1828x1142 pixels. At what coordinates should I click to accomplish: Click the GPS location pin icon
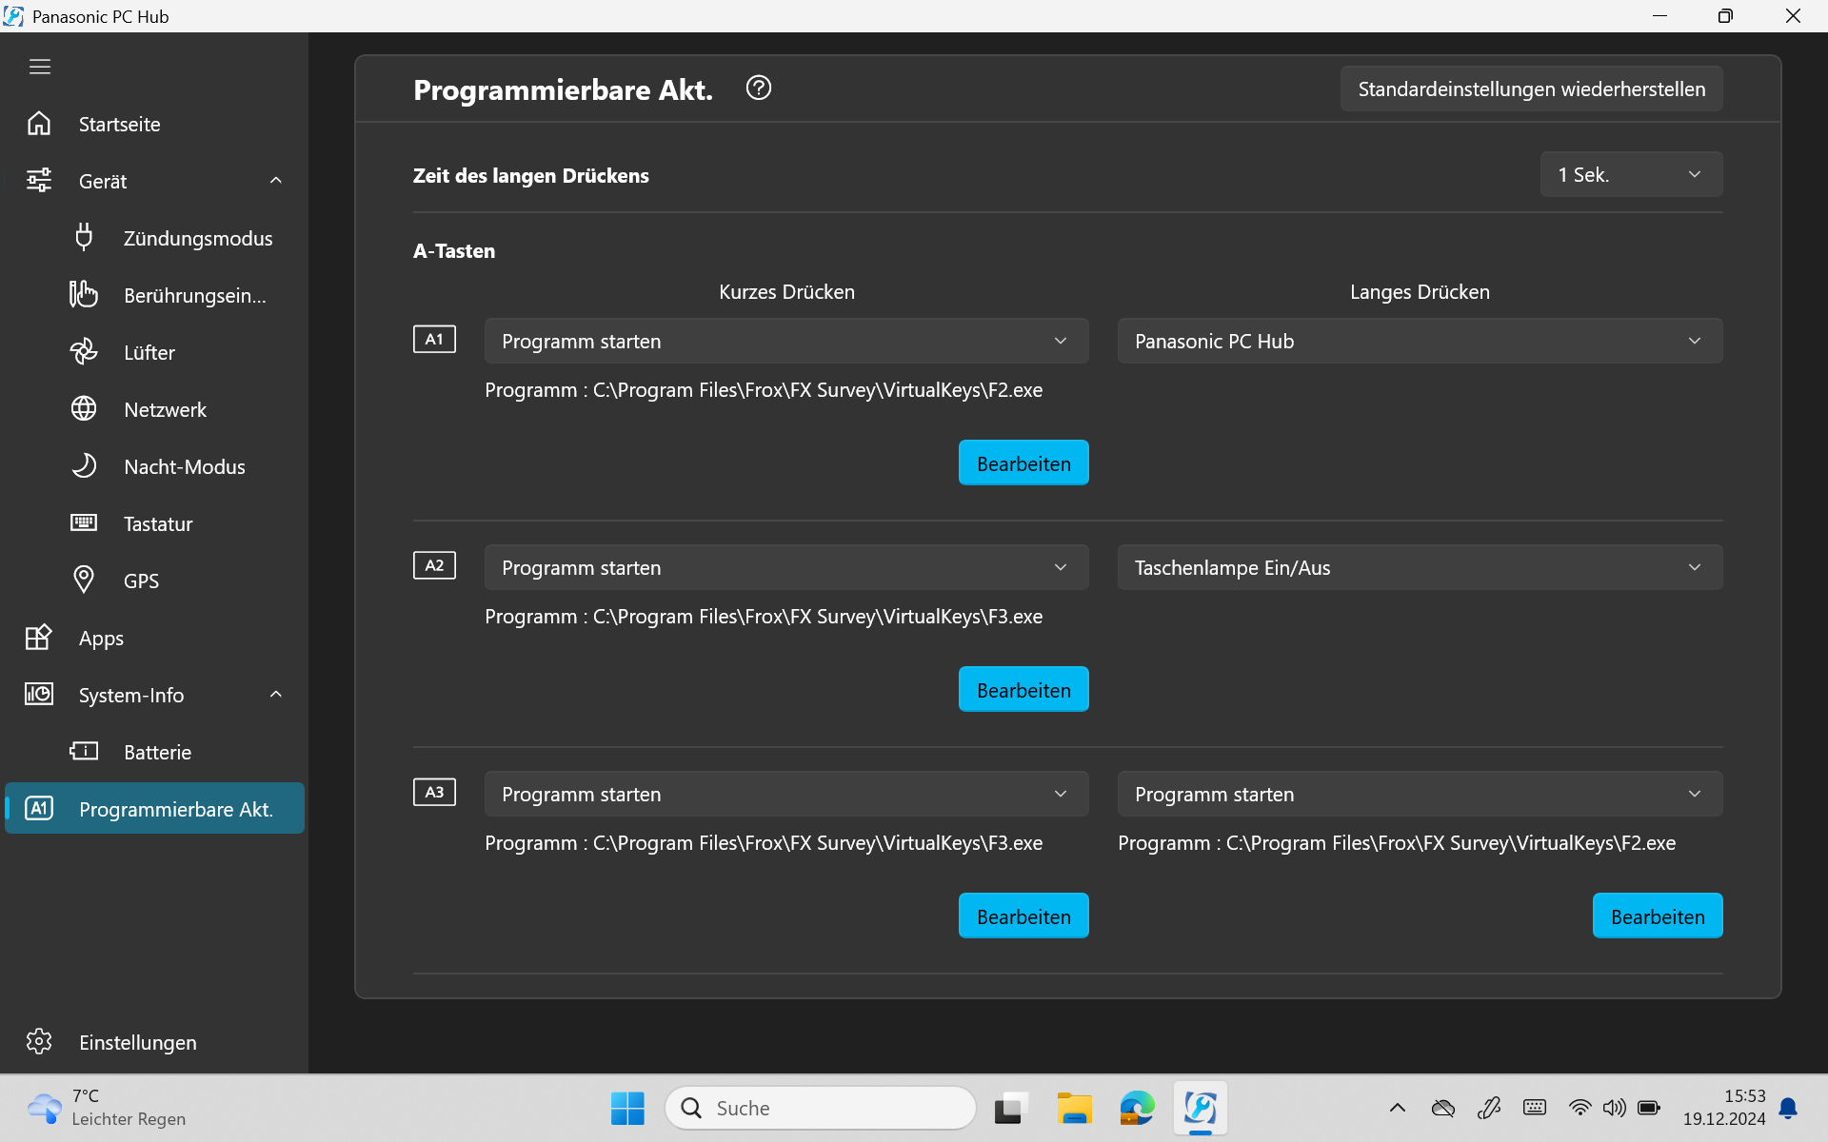coord(84,580)
